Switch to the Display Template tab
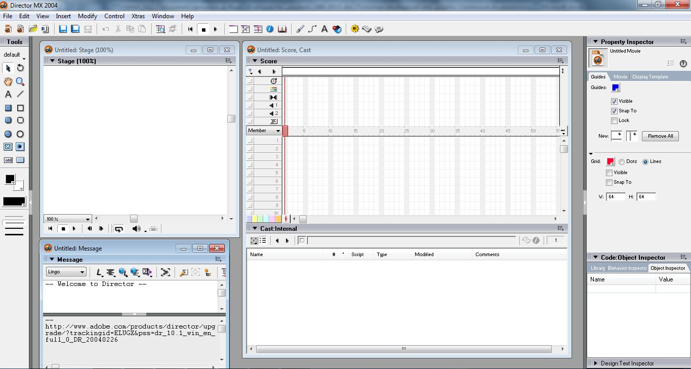Viewport: 691px width, 369px height. 650,77
